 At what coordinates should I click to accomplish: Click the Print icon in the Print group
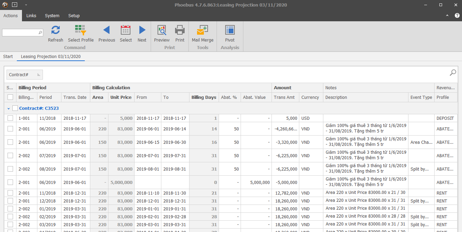click(x=180, y=30)
